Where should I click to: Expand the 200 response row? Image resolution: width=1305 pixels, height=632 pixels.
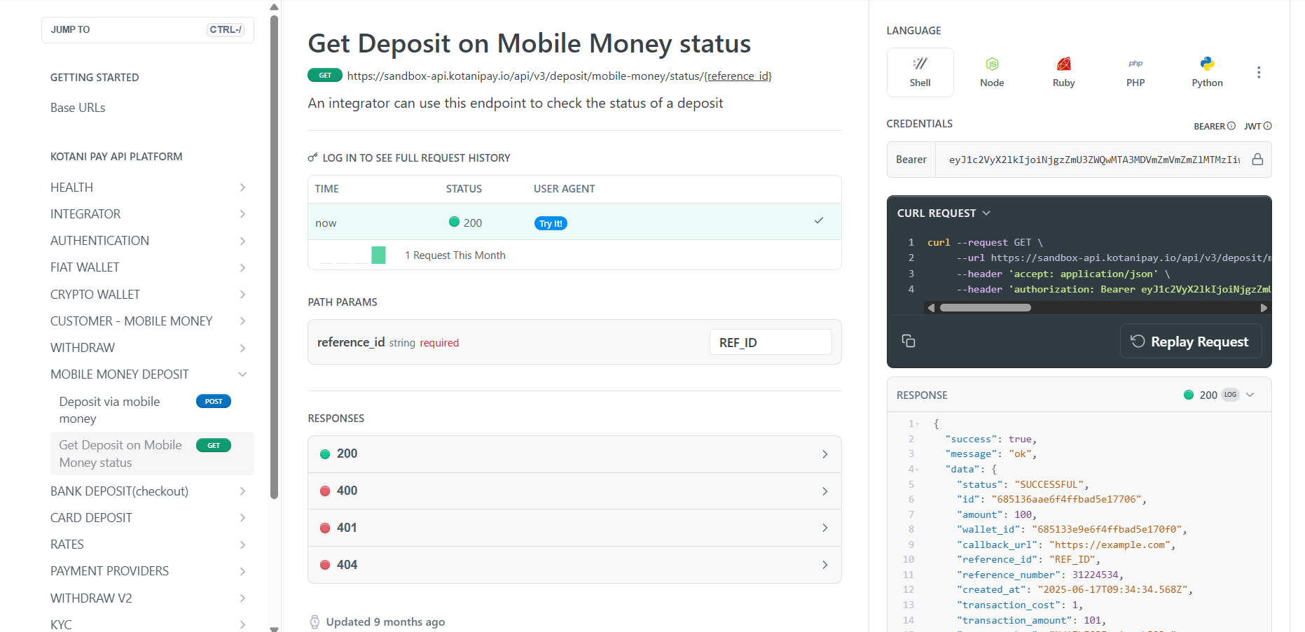574,454
